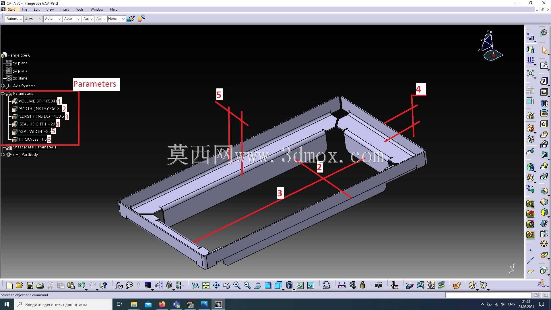This screenshot has height=310, width=551.
Task: Click the Windows search box
Action: click(63, 304)
